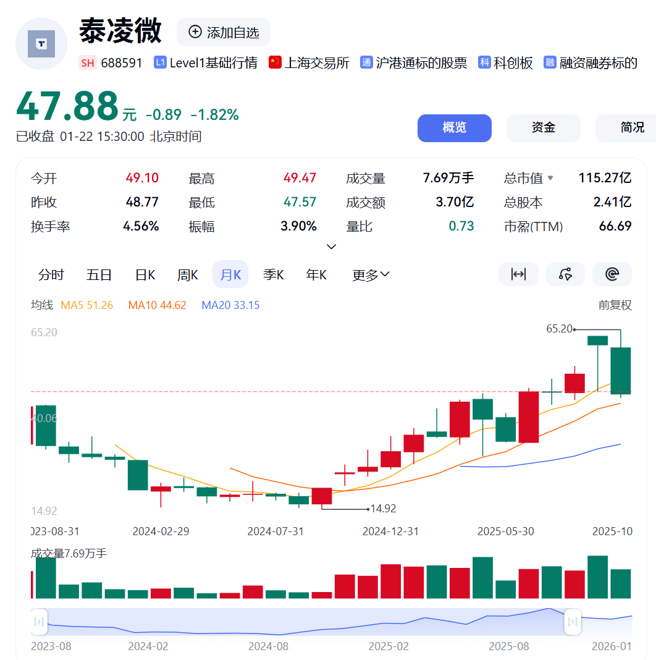Add stock via 添加自选 button
The image size is (656, 660).
pyautogui.click(x=224, y=32)
